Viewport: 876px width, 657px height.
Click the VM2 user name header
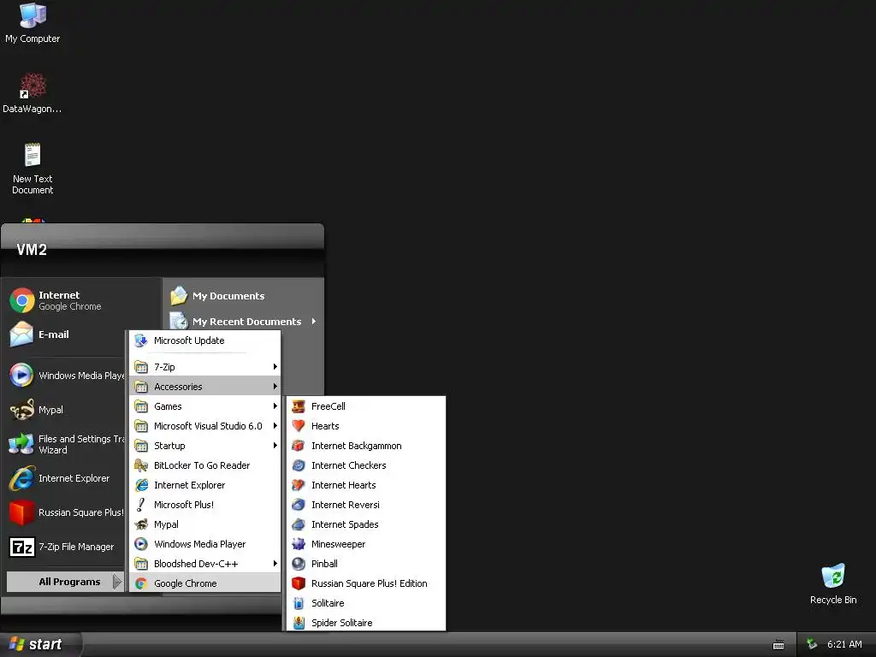pyautogui.click(x=32, y=250)
